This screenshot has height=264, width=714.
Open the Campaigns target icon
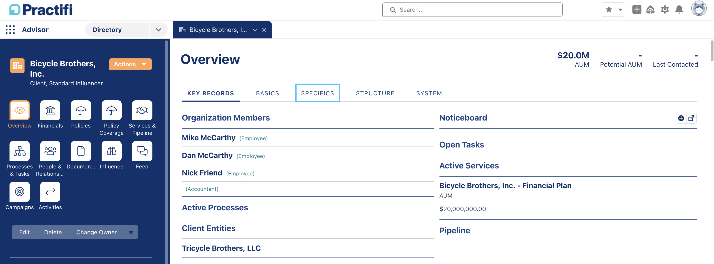(x=20, y=192)
